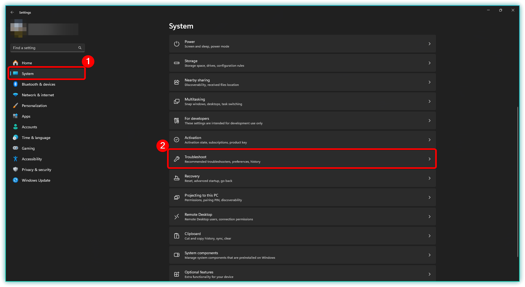
Task: Click the Remote Desktop icon
Action: 177,217
